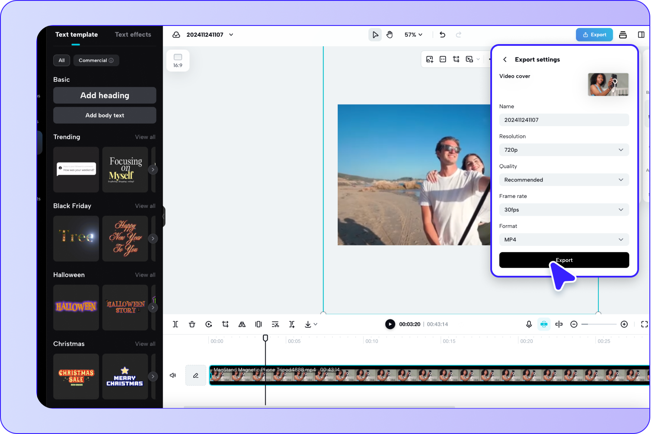Click the Add body text button
The width and height of the screenshot is (652, 434).
pos(105,115)
